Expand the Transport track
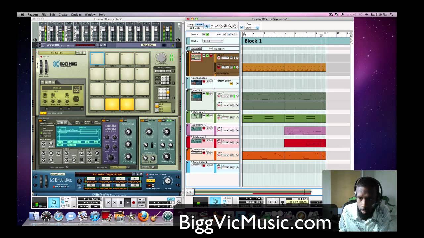Viewport: 424px width, 238px height. point(188,49)
